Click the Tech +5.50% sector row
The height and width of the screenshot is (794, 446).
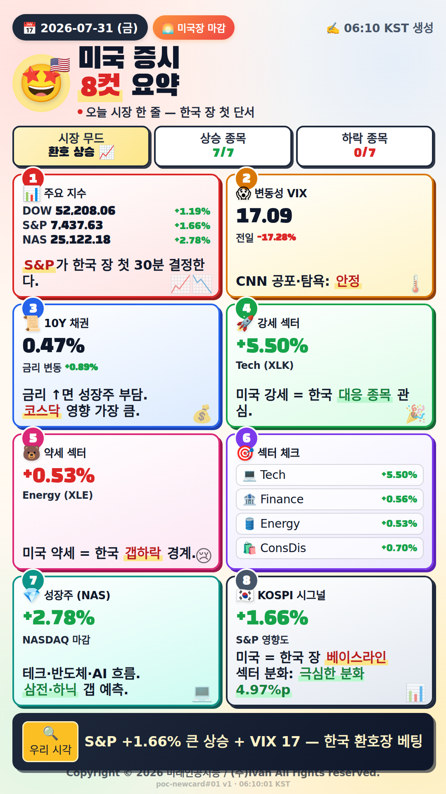(330, 475)
